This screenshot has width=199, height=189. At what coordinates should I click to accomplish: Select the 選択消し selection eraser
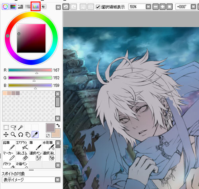(x=49, y=156)
